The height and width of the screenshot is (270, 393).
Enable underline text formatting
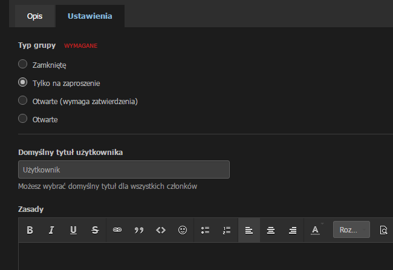73,230
